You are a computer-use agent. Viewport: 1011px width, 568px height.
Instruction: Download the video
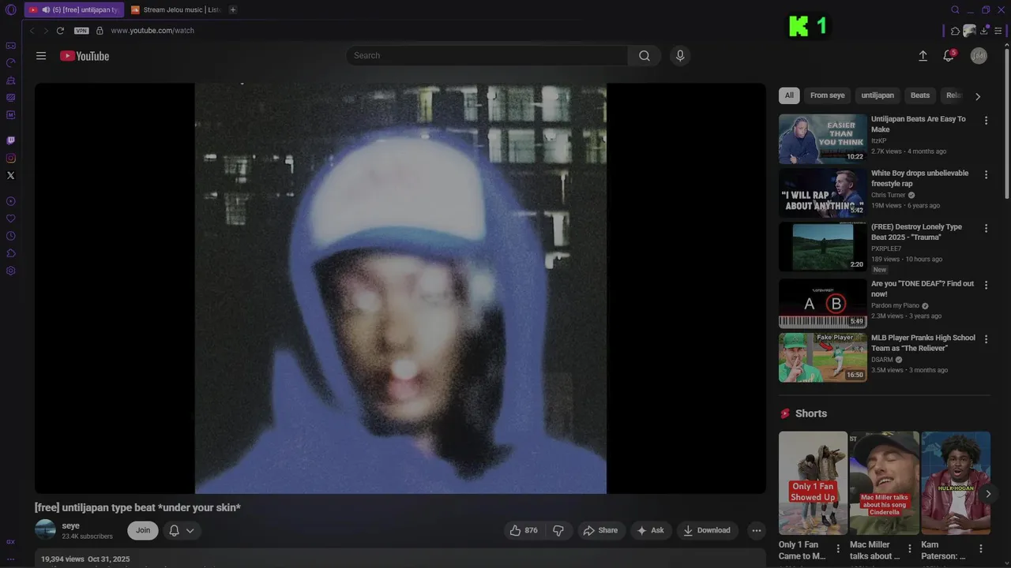pyautogui.click(x=707, y=530)
